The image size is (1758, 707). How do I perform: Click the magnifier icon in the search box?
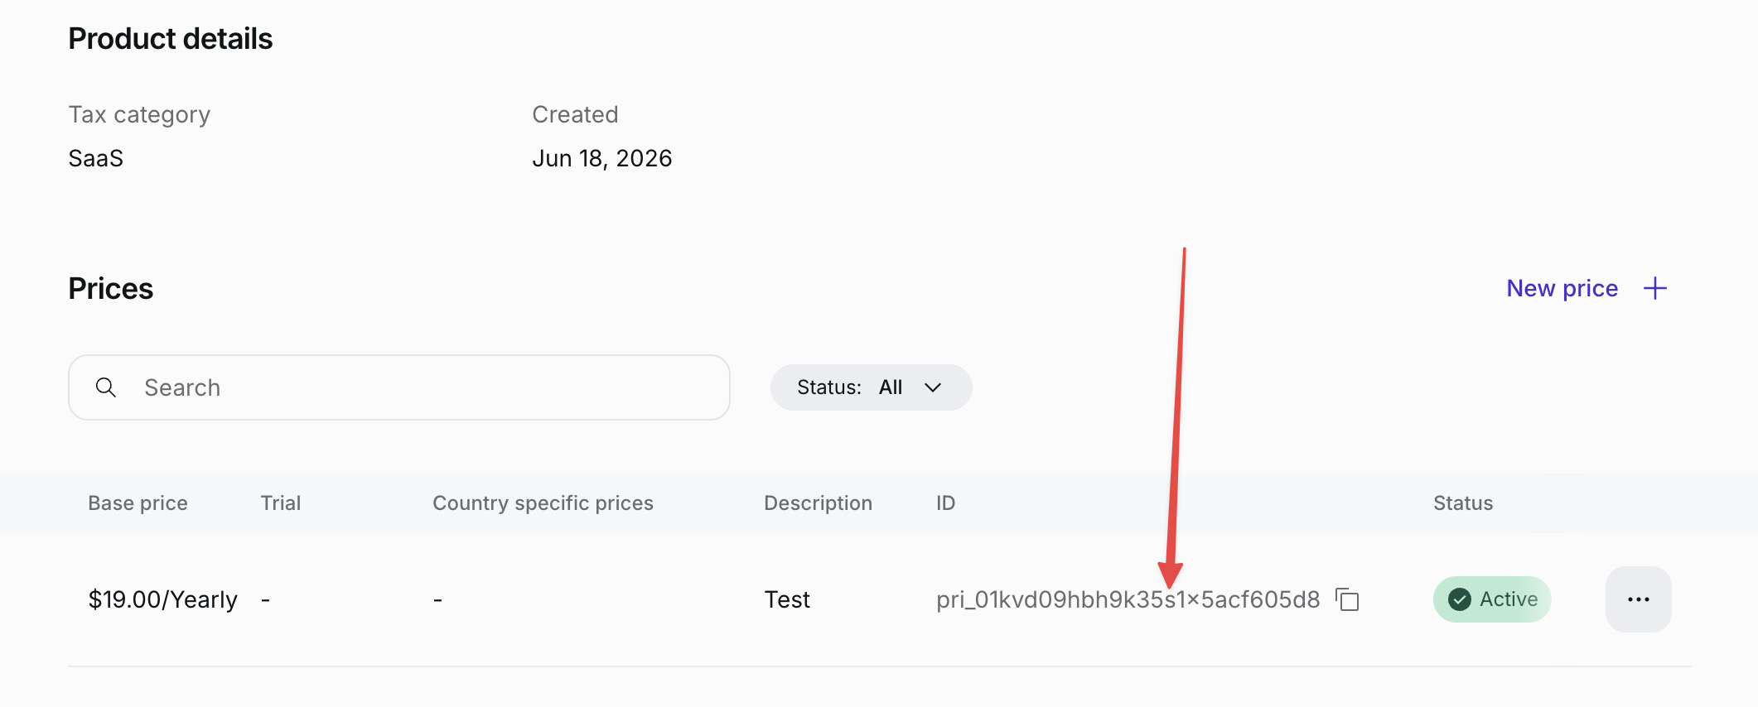click(106, 387)
